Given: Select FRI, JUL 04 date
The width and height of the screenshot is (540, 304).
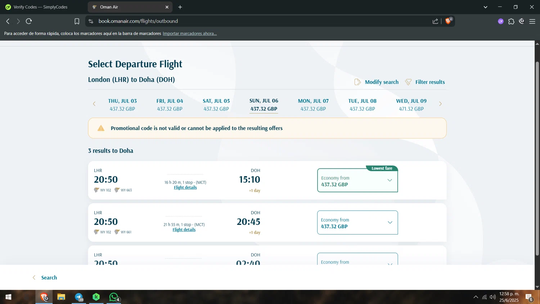Looking at the screenshot, I should point(170,105).
